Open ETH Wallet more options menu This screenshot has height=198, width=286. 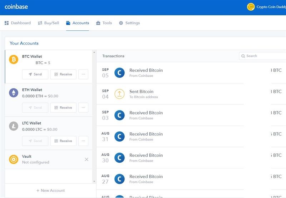83,107
